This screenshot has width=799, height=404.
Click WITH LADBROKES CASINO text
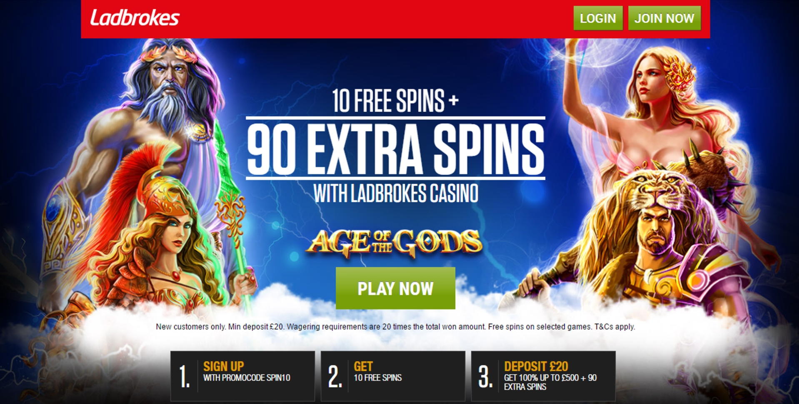pyautogui.click(x=395, y=193)
